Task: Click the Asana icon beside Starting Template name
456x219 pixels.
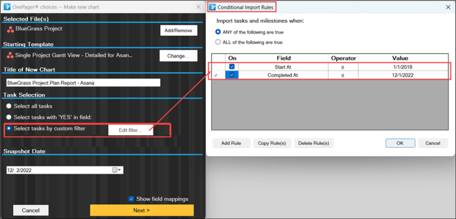Action: click(x=10, y=55)
